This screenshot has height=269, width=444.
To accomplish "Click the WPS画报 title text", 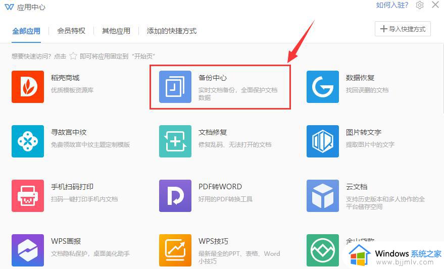I will (x=66, y=241).
